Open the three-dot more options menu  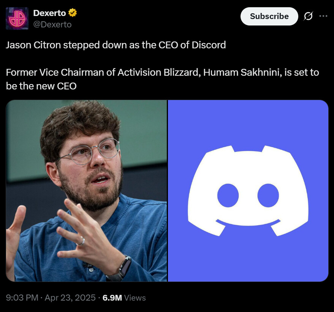[323, 16]
